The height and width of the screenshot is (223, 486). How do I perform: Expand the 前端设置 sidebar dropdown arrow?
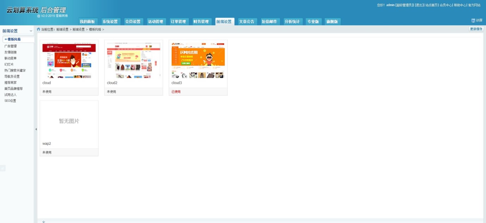point(31,31)
